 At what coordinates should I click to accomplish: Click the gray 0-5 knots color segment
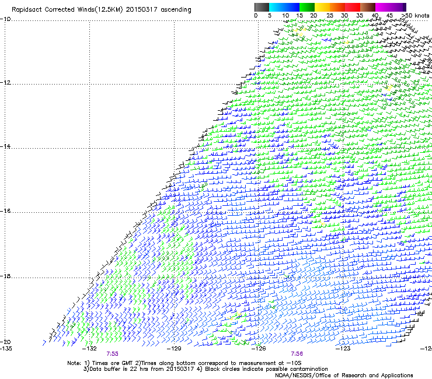(262, 7)
